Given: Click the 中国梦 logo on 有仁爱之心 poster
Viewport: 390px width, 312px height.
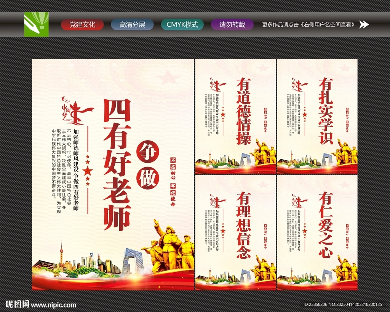Looking at the screenshot, I should coord(299,200).
